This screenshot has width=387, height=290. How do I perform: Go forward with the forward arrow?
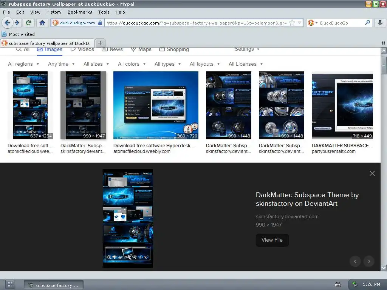coord(17,23)
